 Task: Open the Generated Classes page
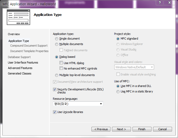(19, 73)
